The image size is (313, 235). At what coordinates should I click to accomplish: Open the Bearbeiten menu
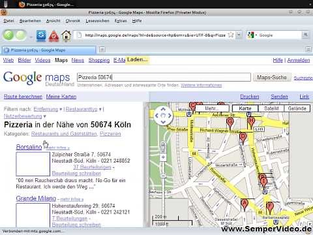pos(30,21)
